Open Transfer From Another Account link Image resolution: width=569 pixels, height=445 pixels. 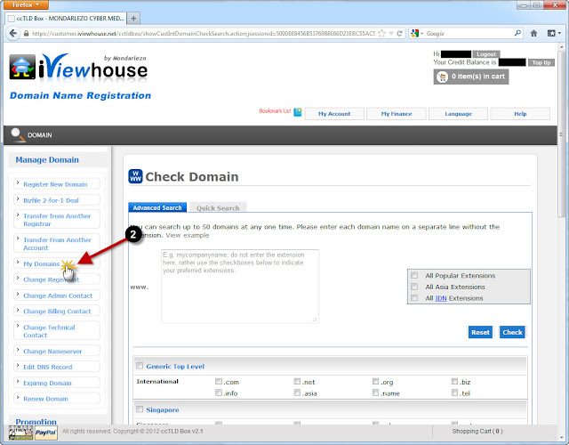point(57,244)
